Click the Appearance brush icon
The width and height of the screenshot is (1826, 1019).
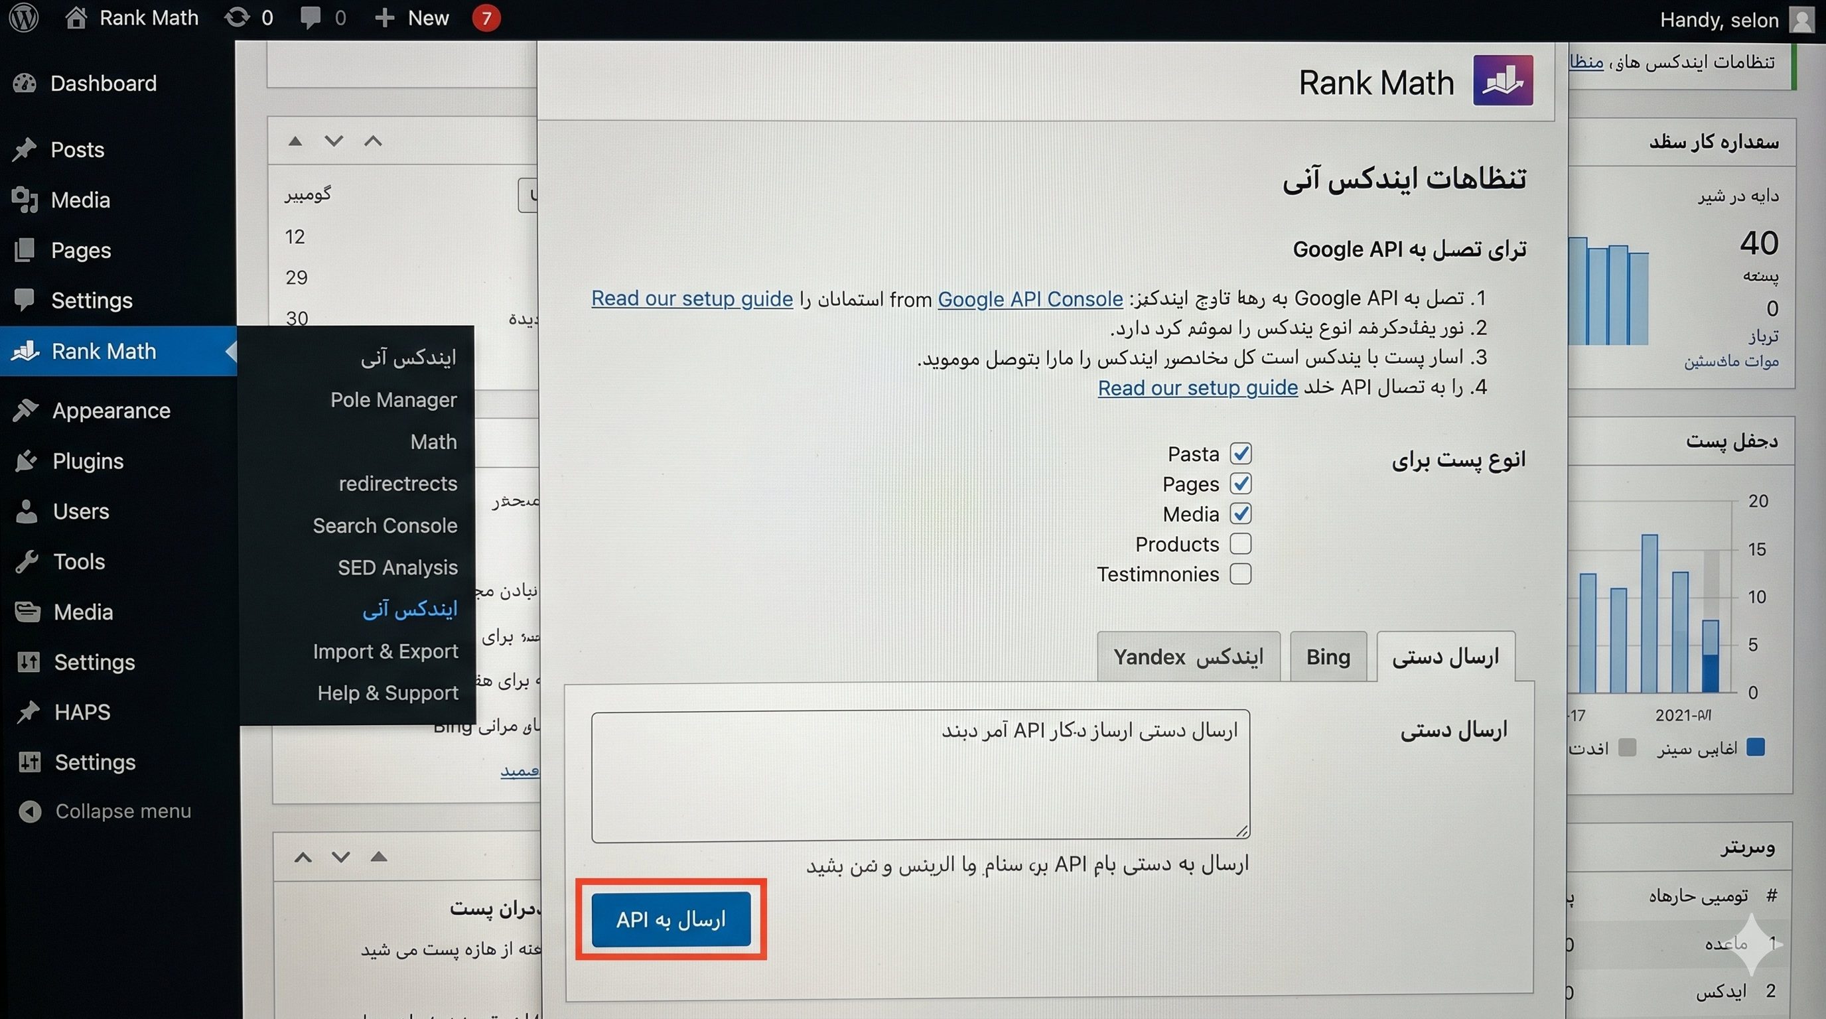[25, 410]
